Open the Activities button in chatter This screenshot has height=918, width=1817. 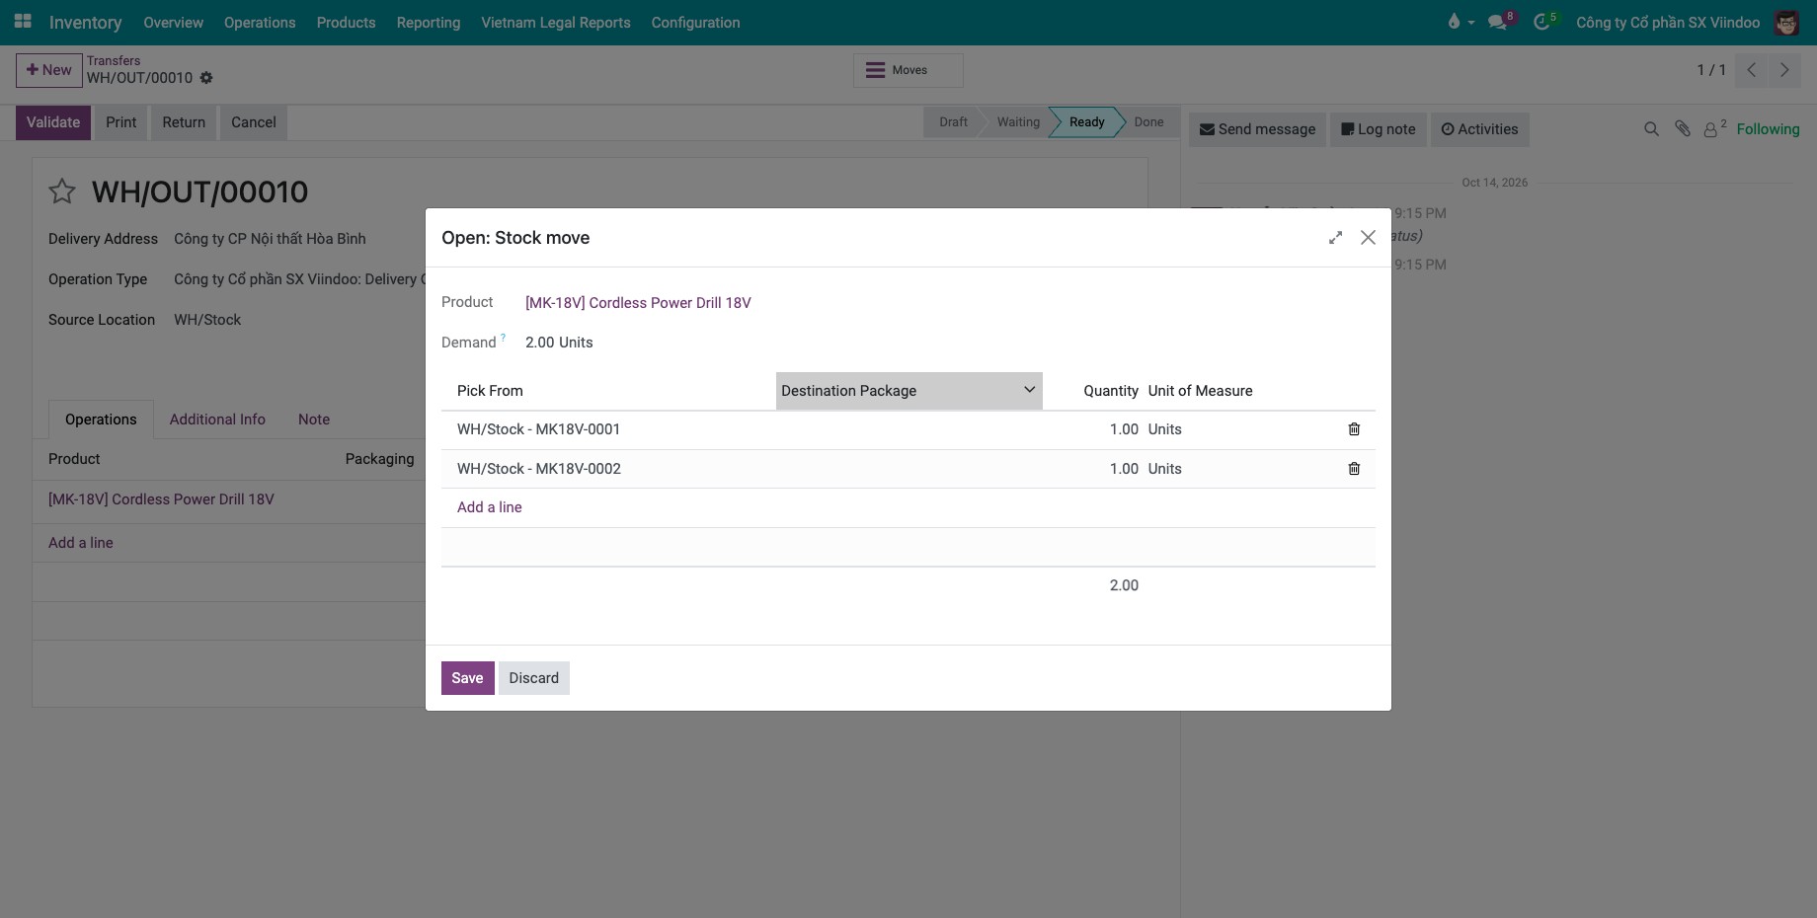click(x=1479, y=129)
